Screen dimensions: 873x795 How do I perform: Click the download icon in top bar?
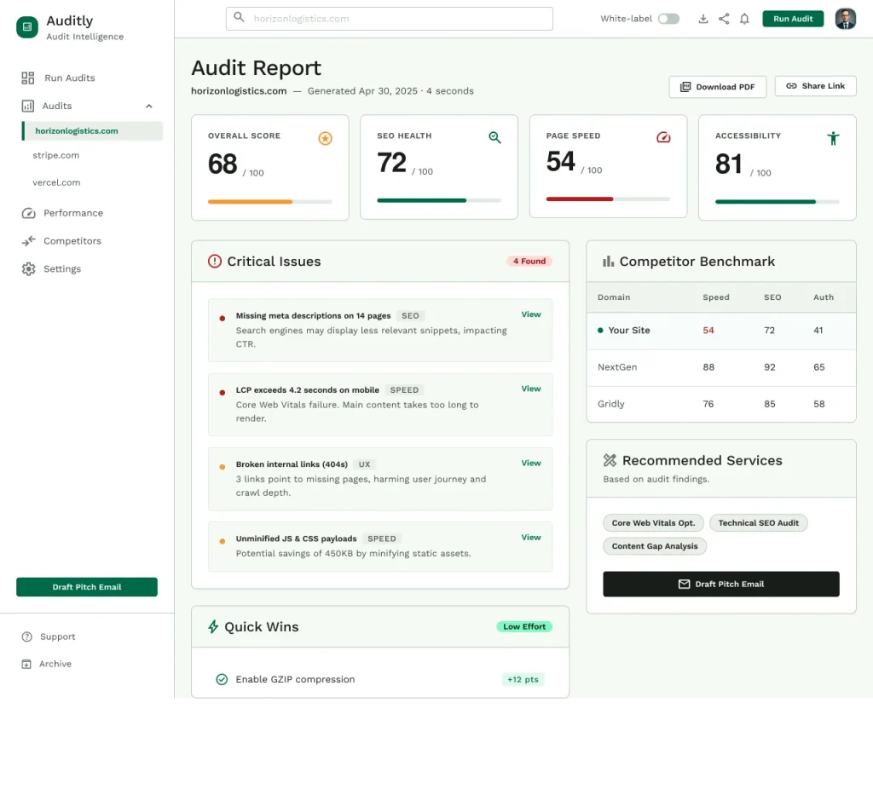click(703, 19)
